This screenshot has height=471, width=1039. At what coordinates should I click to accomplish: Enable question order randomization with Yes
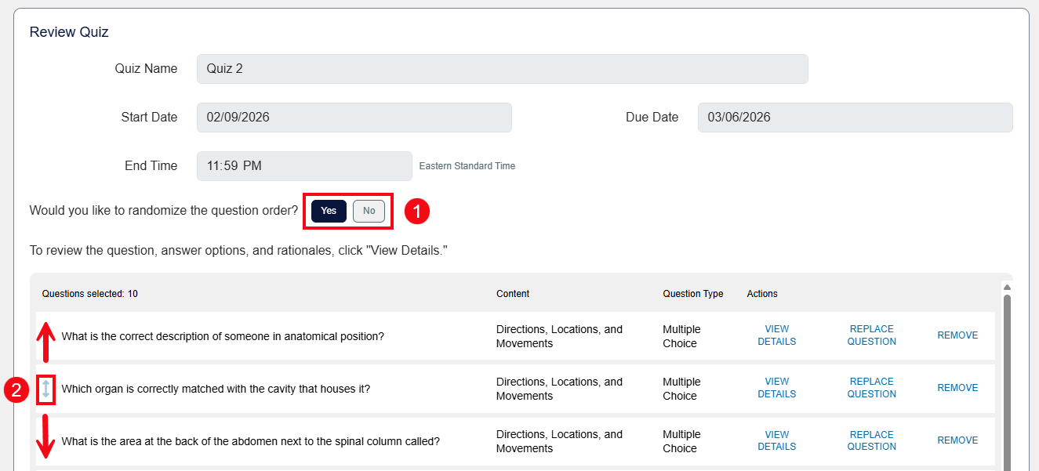point(328,211)
